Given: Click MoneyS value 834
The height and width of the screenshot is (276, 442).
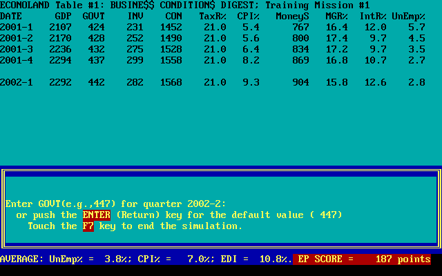Looking at the screenshot, I should (x=301, y=49).
